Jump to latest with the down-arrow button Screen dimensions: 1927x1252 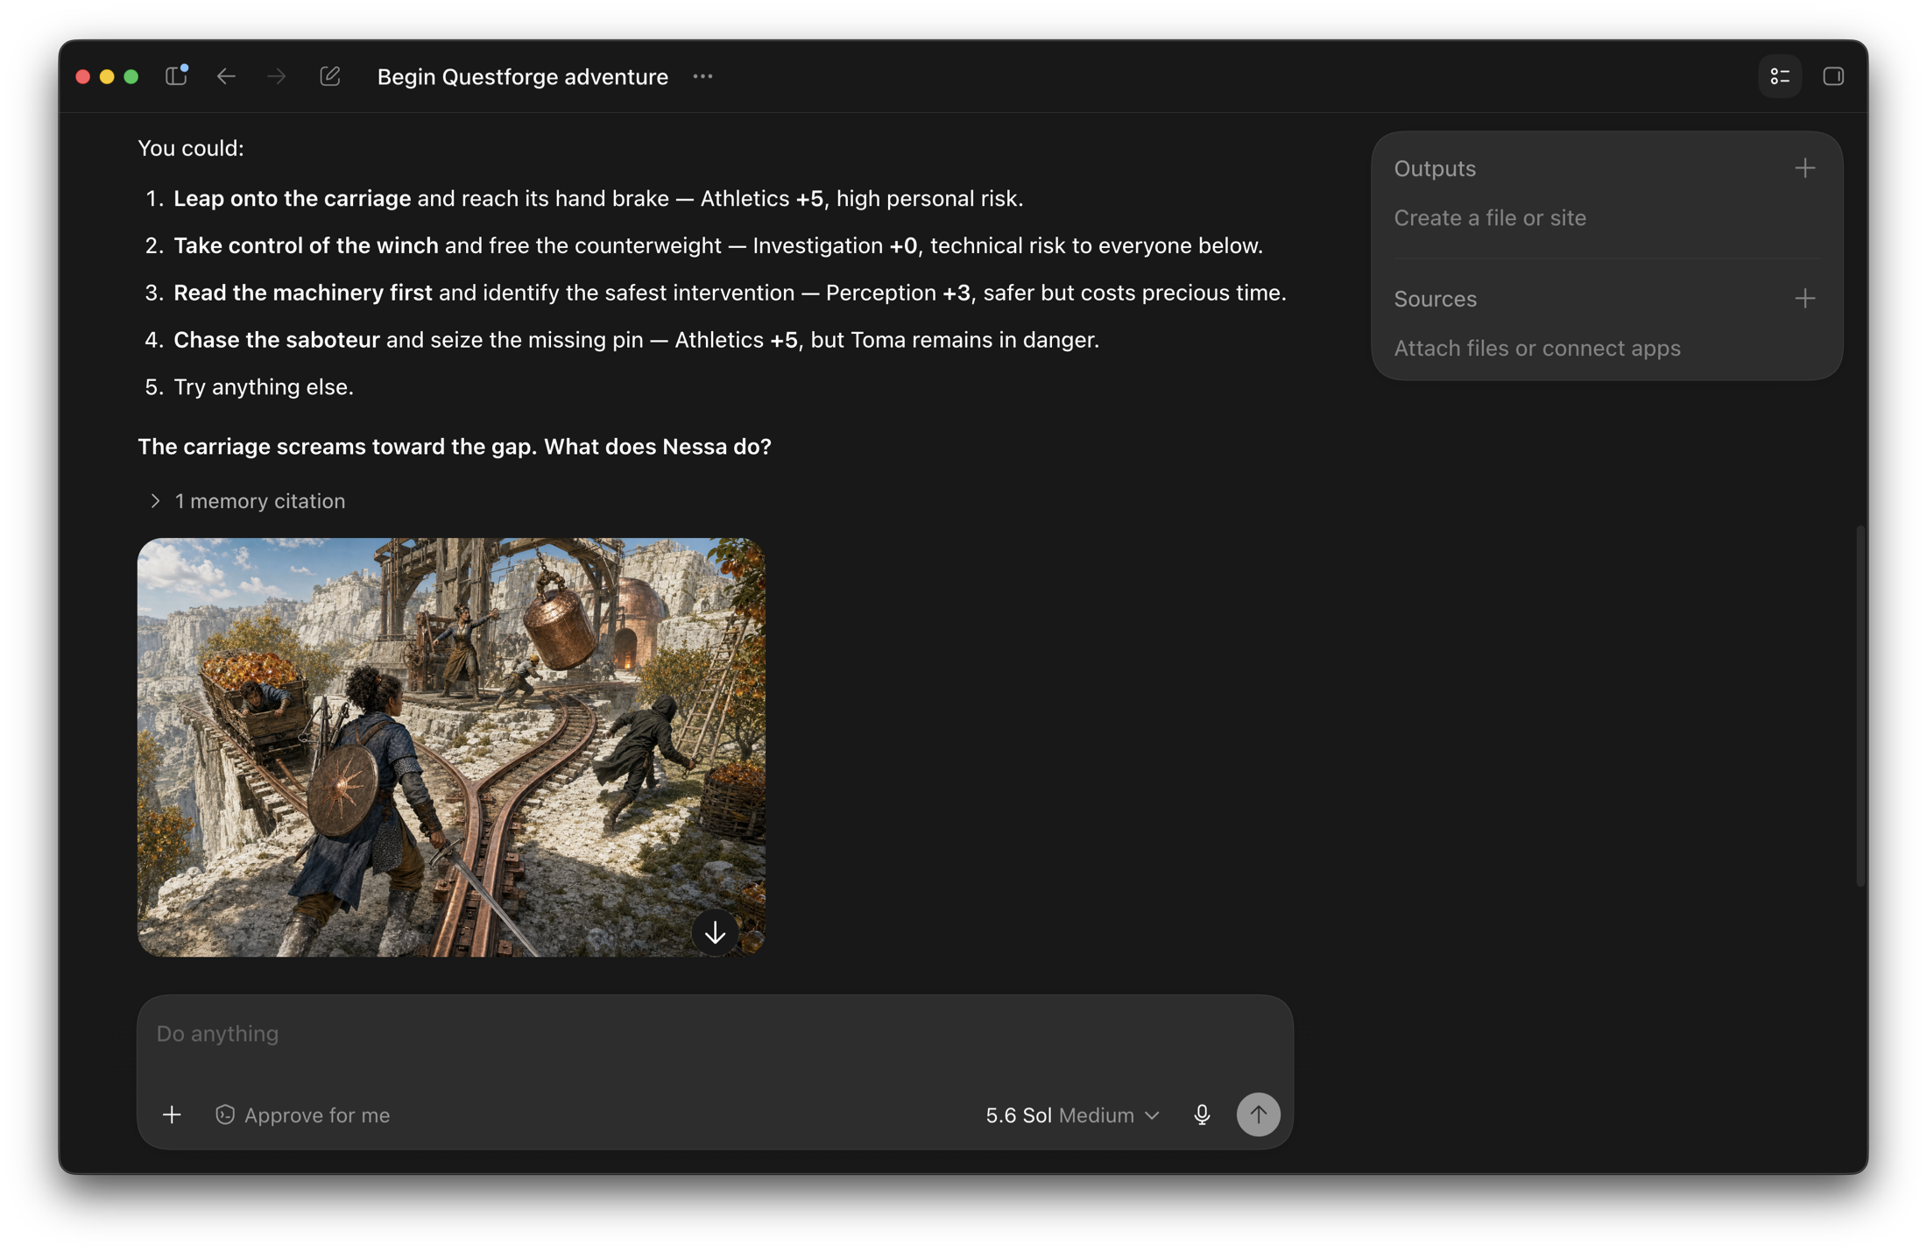click(715, 932)
